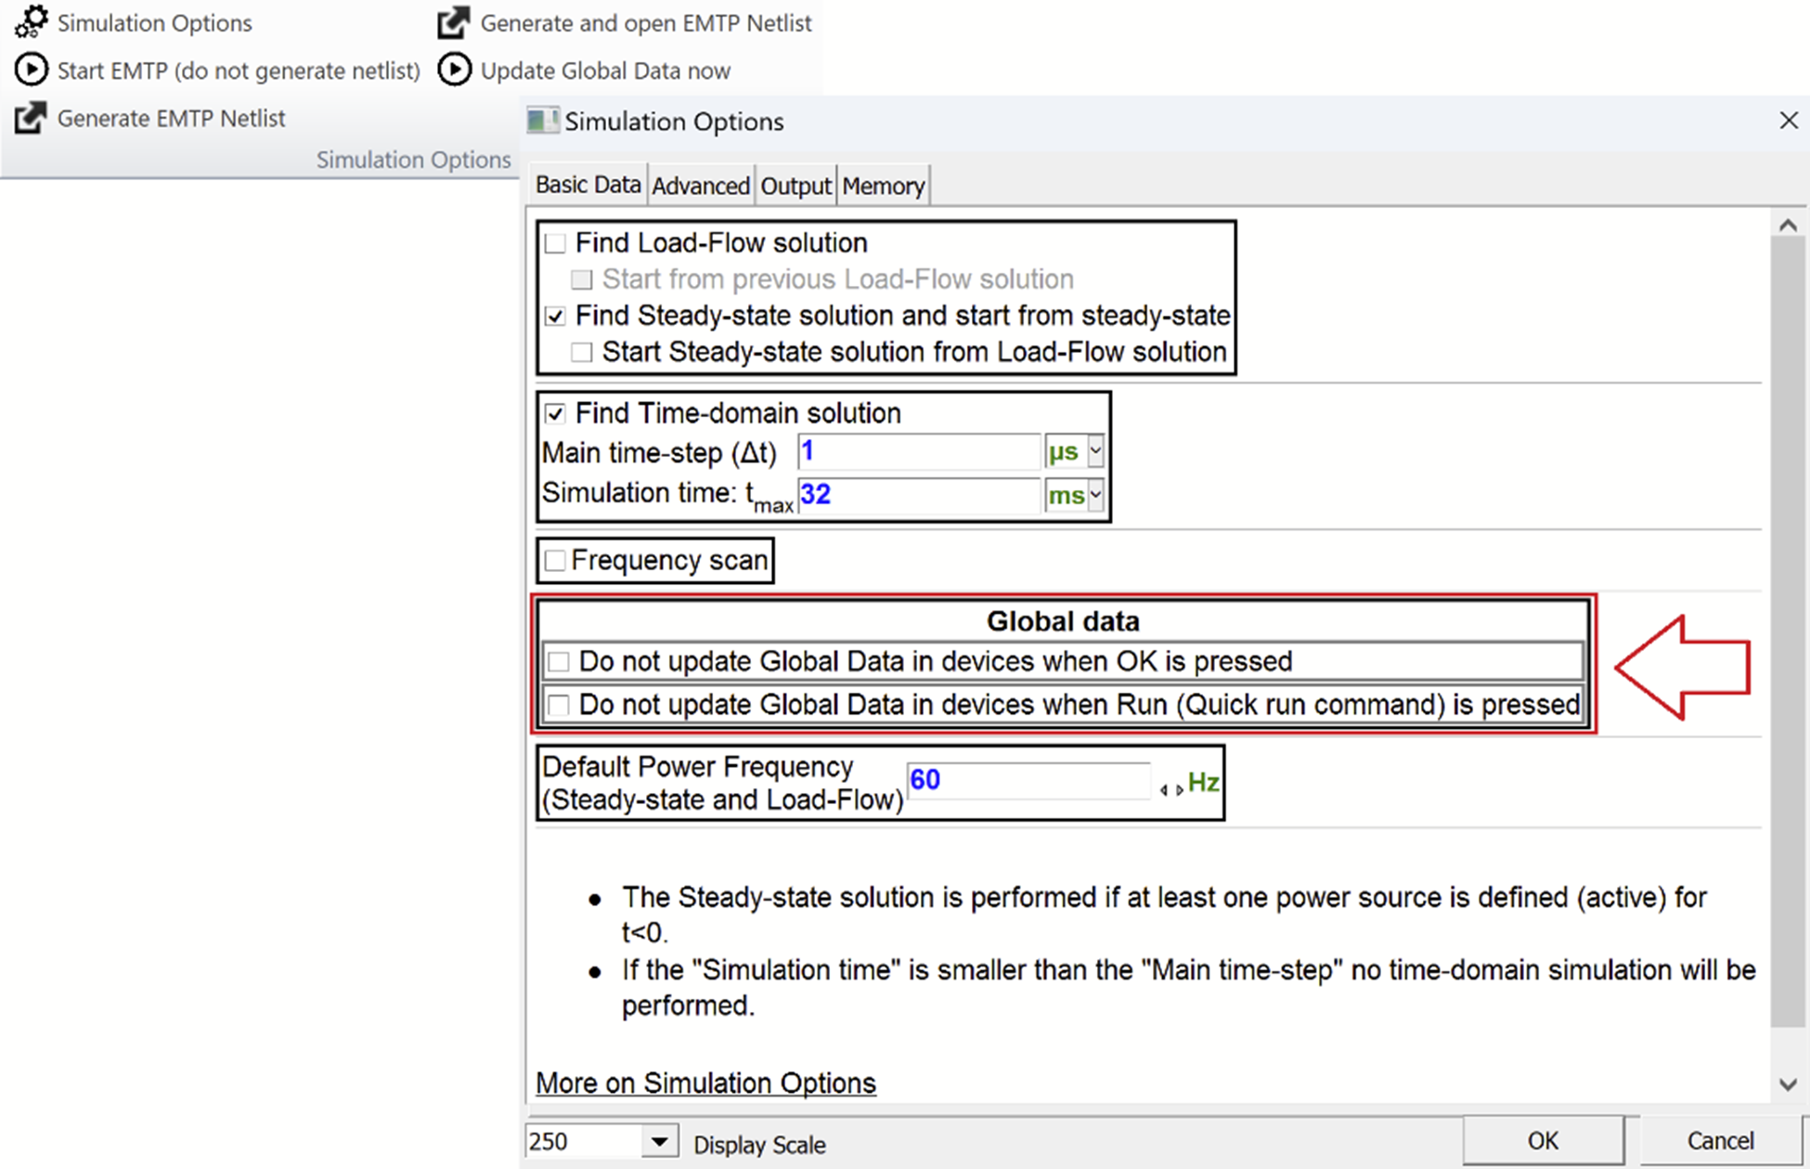Uncheck Find Steady-state solution option
The height and width of the screenshot is (1169, 1810).
pyautogui.click(x=555, y=316)
